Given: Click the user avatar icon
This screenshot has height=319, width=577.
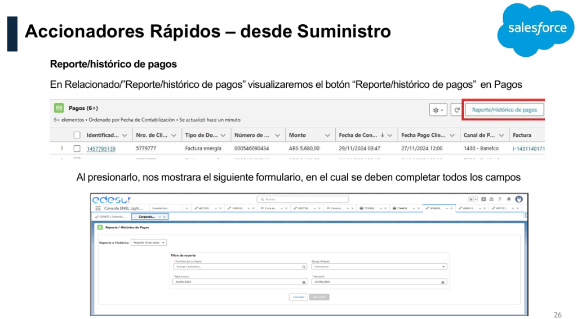Looking at the screenshot, I should coord(518,199).
